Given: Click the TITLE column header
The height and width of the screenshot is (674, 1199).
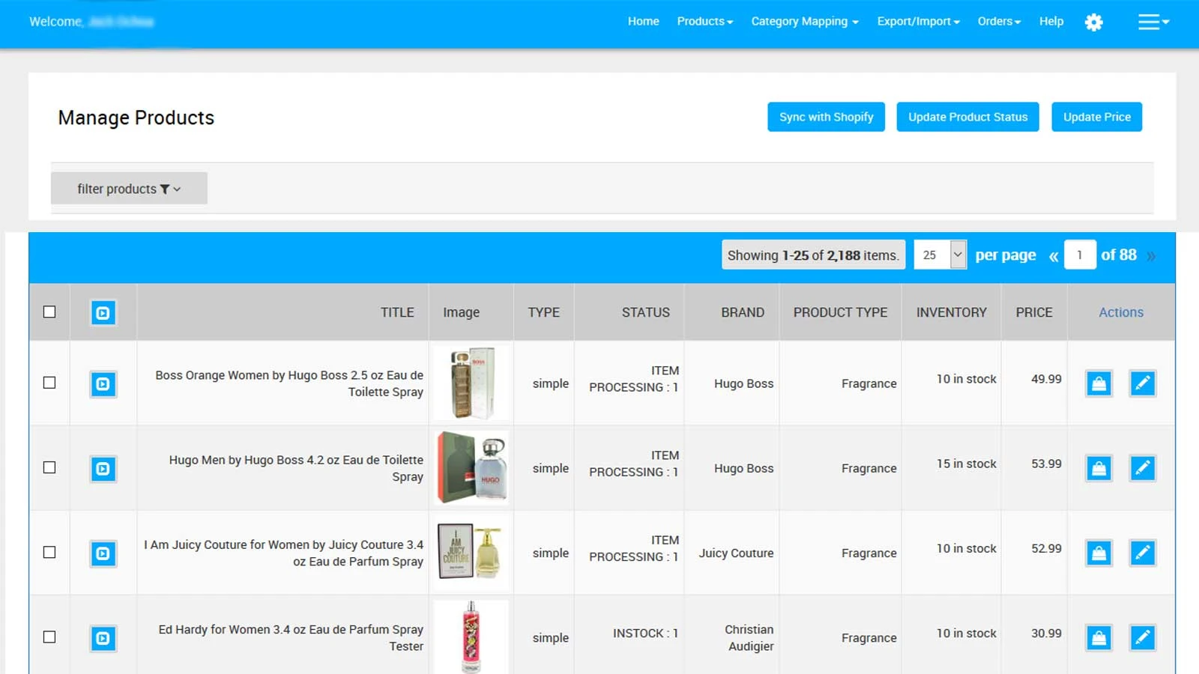Looking at the screenshot, I should (x=397, y=312).
